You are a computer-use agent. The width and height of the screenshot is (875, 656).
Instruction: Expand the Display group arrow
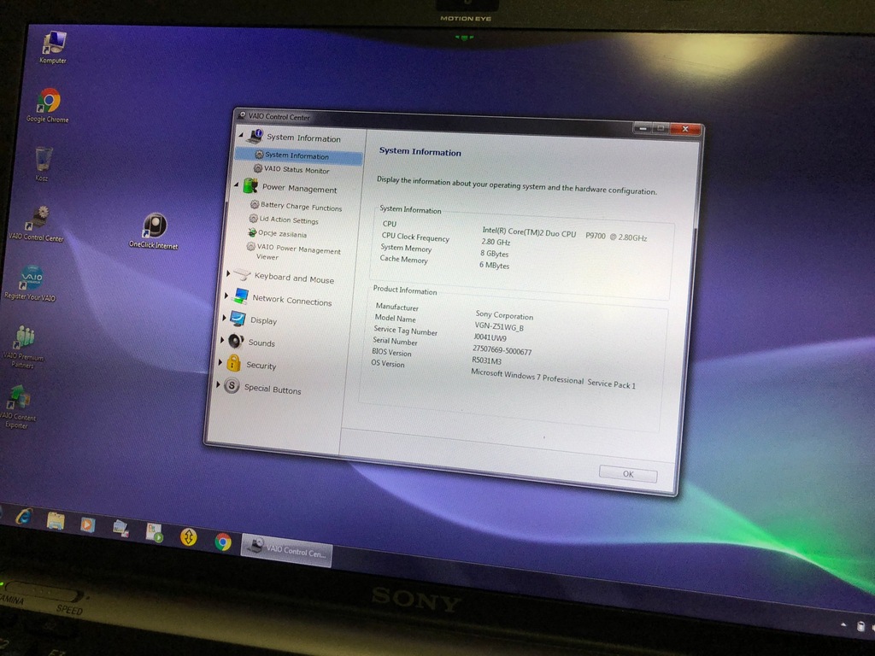[x=225, y=318]
